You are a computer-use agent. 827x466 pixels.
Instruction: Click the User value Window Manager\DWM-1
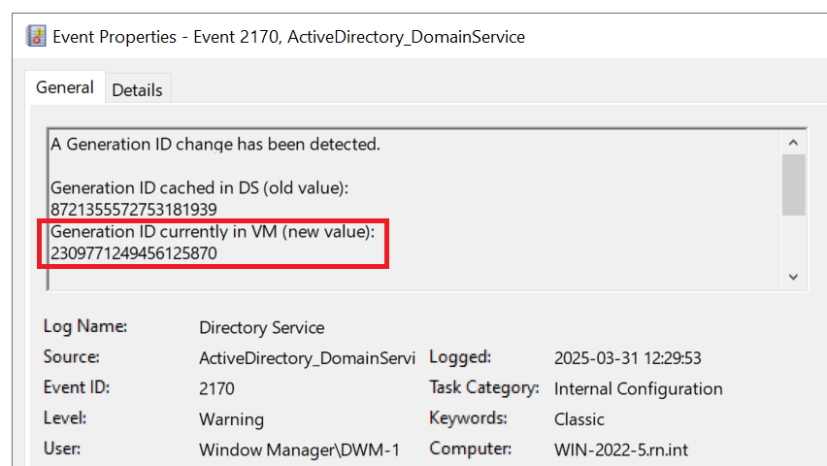click(x=299, y=450)
